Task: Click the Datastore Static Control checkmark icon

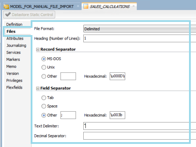Action: [x=8, y=15]
